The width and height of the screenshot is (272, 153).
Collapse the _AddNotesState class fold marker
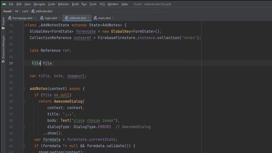(x=23, y=25)
